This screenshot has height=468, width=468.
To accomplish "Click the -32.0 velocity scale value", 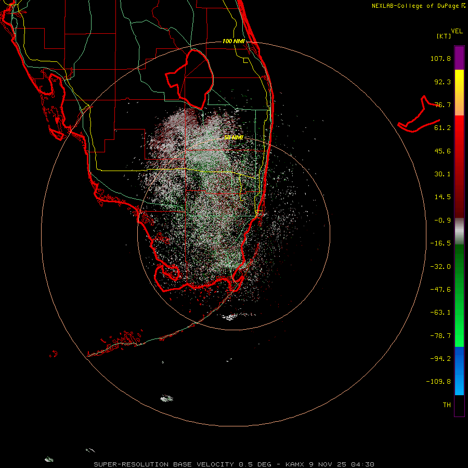I will pyautogui.click(x=440, y=267).
